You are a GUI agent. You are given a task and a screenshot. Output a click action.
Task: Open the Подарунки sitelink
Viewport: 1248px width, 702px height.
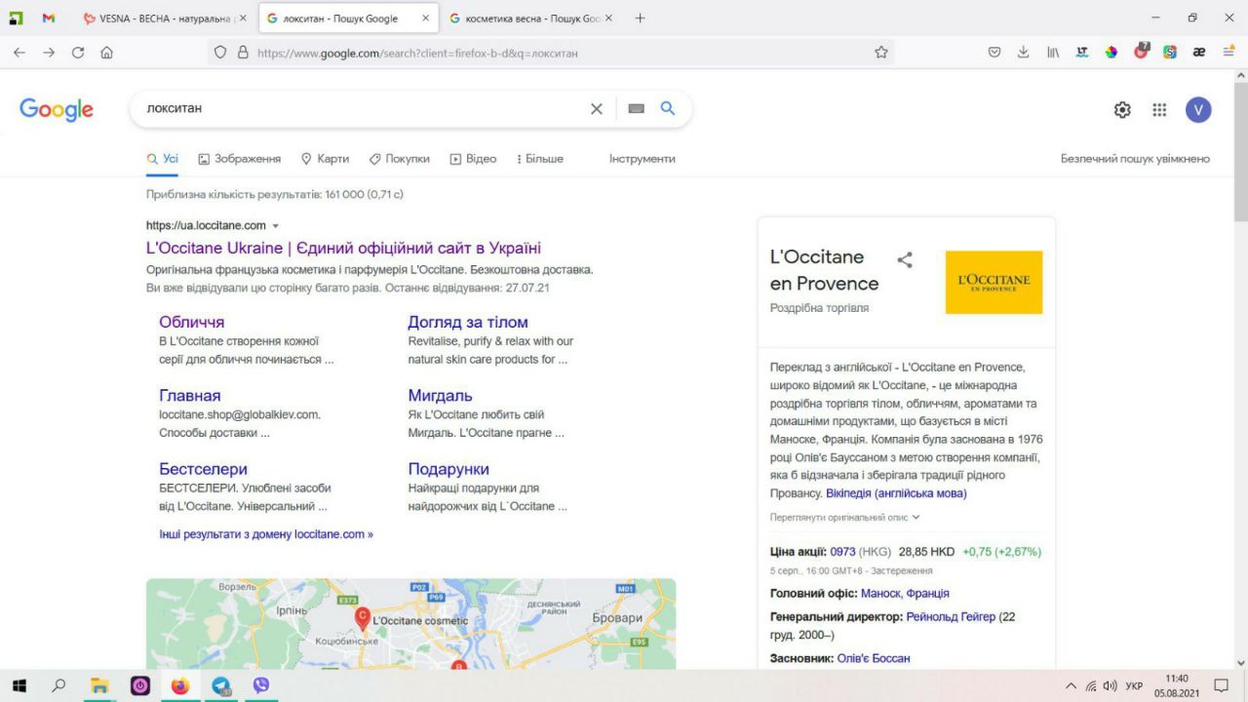[x=448, y=469]
